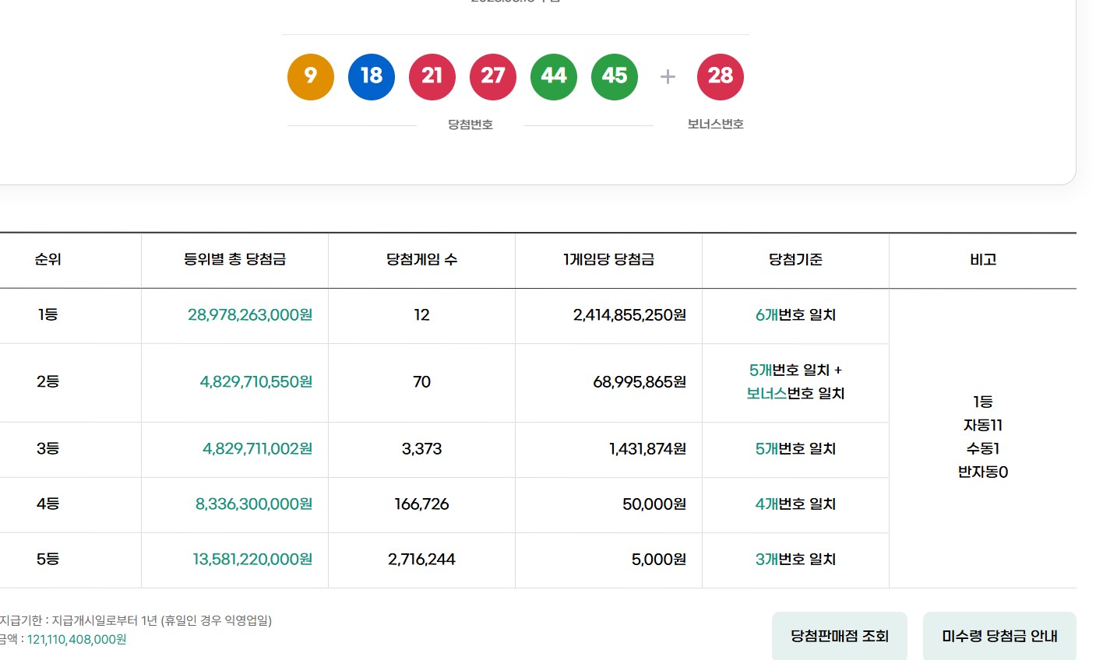Click the 등위별 총 당첨금 column header
The image size is (1103, 660).
point(234,260)
